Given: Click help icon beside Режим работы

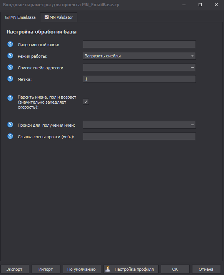Looking at the screenshot, I should pos(10,56).
